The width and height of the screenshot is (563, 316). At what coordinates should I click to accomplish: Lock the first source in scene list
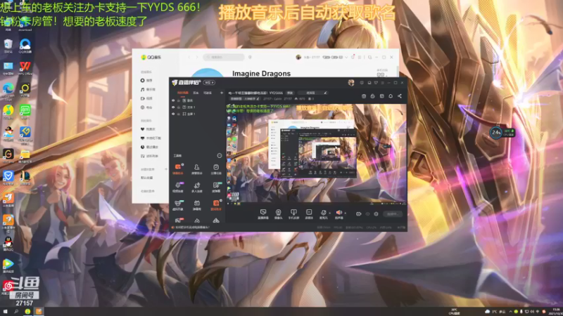(179, 100)
